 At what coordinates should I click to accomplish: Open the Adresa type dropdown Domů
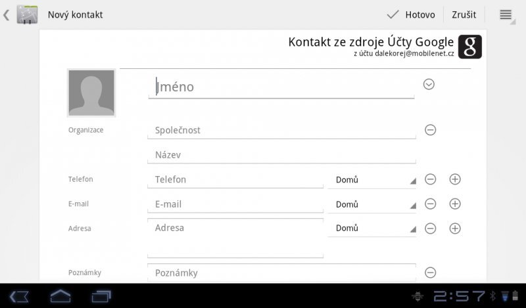coord(371,229)
